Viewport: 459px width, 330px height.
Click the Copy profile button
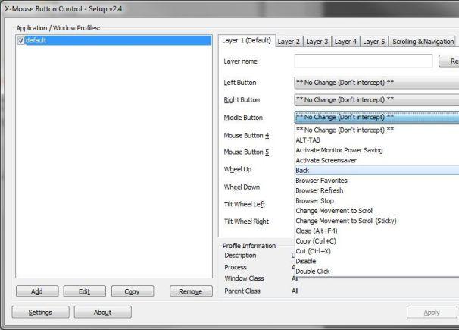click(x=133, y=291)
